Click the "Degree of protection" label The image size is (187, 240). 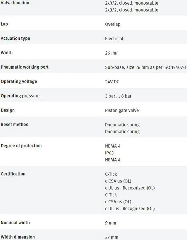[x=21, y=145]
